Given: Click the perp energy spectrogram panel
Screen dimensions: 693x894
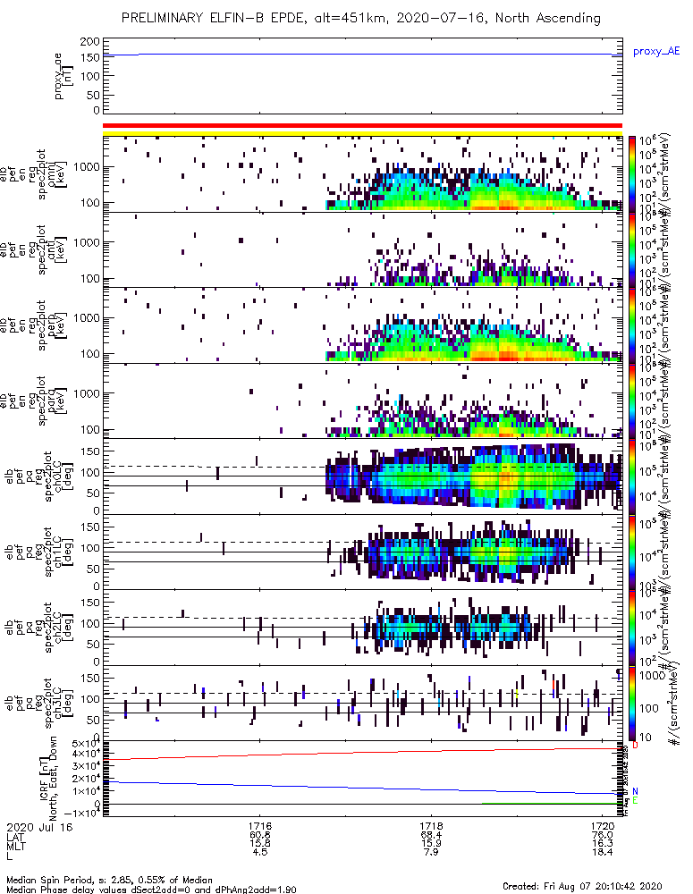Looking at the screenshot, I should [x=363, y=325].
